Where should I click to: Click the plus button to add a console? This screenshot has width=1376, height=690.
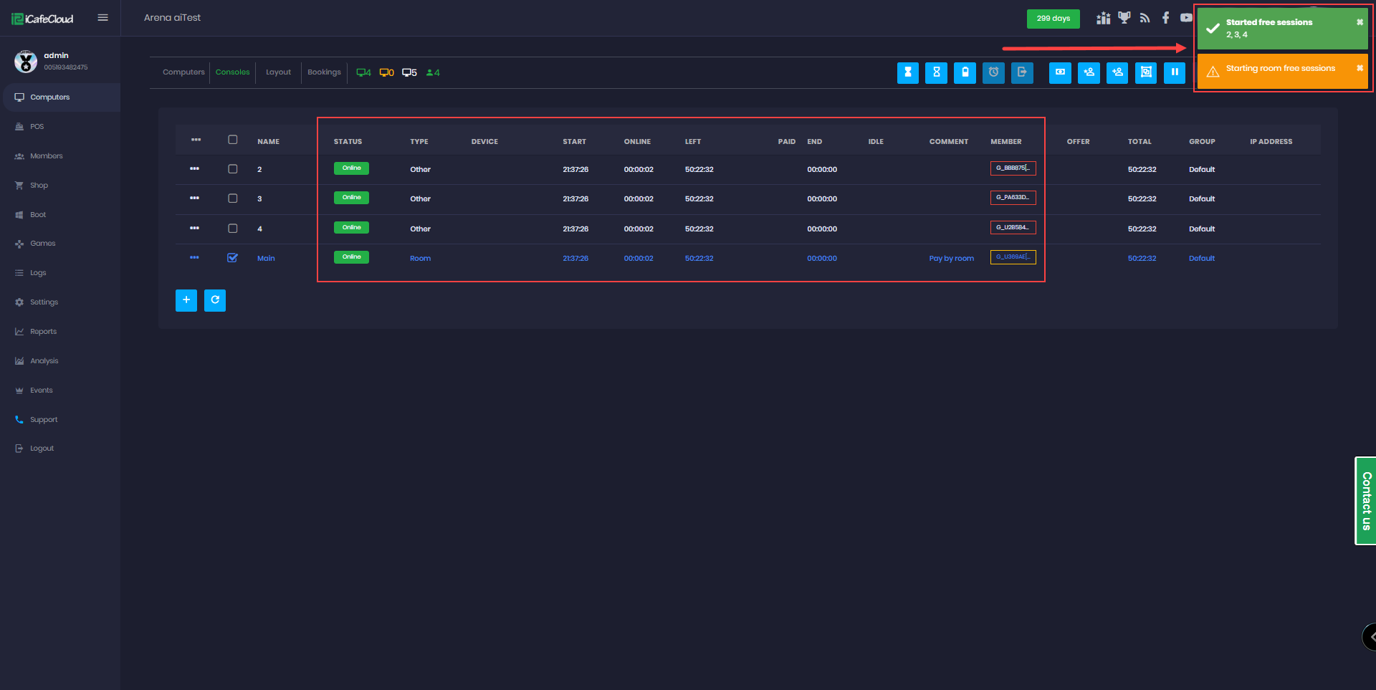(x=186, y=300)
